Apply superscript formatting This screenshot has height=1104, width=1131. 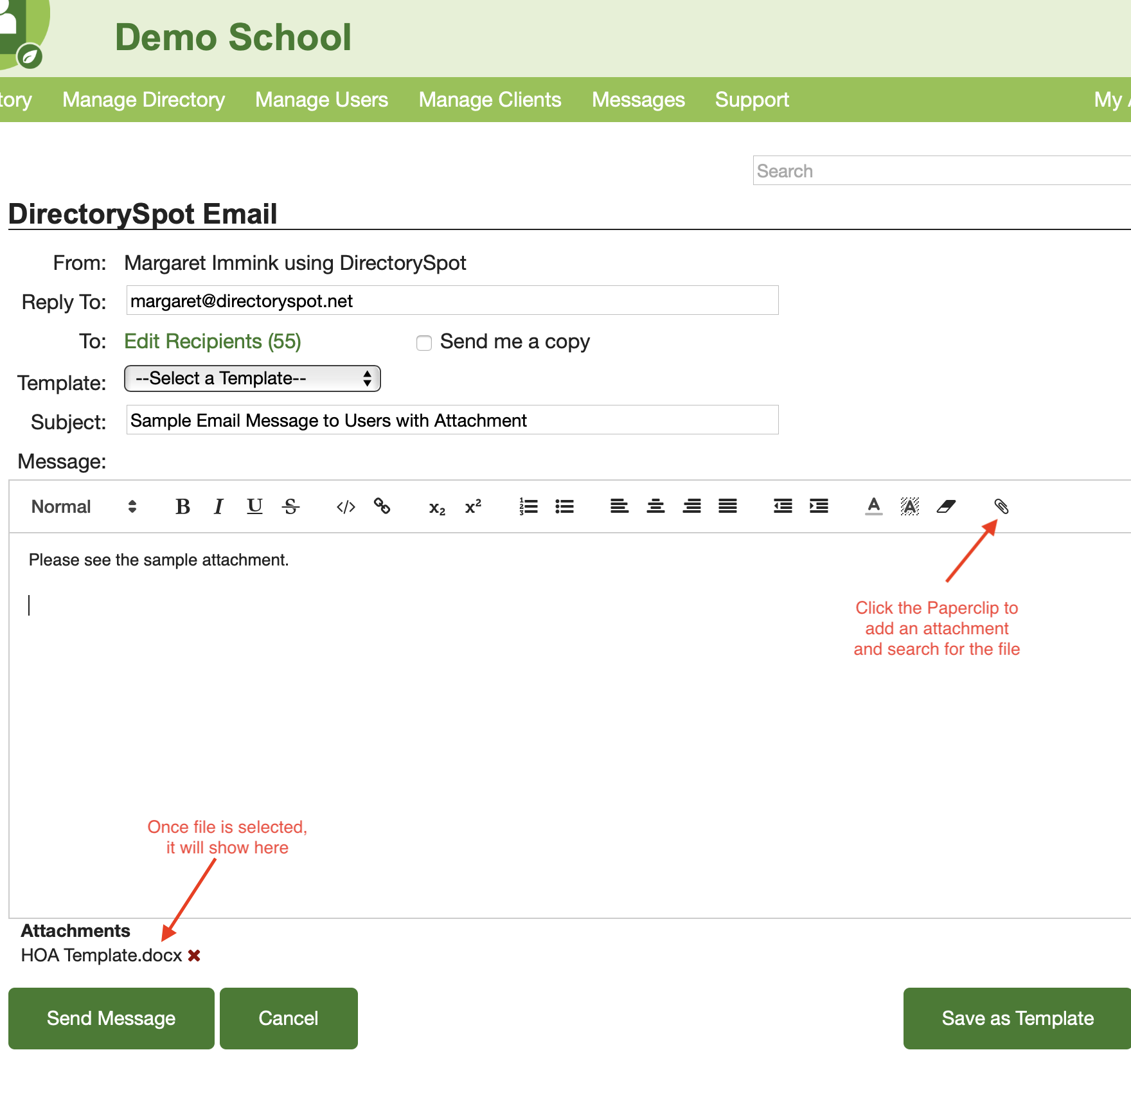[473, 506]
